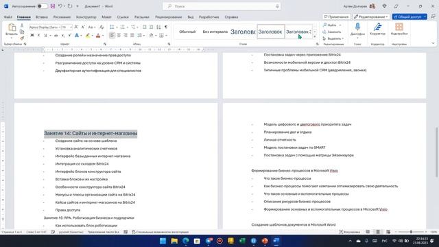Click the Copy icon in clipboard group
Screen dimensions: 439x247
point(22,32)
